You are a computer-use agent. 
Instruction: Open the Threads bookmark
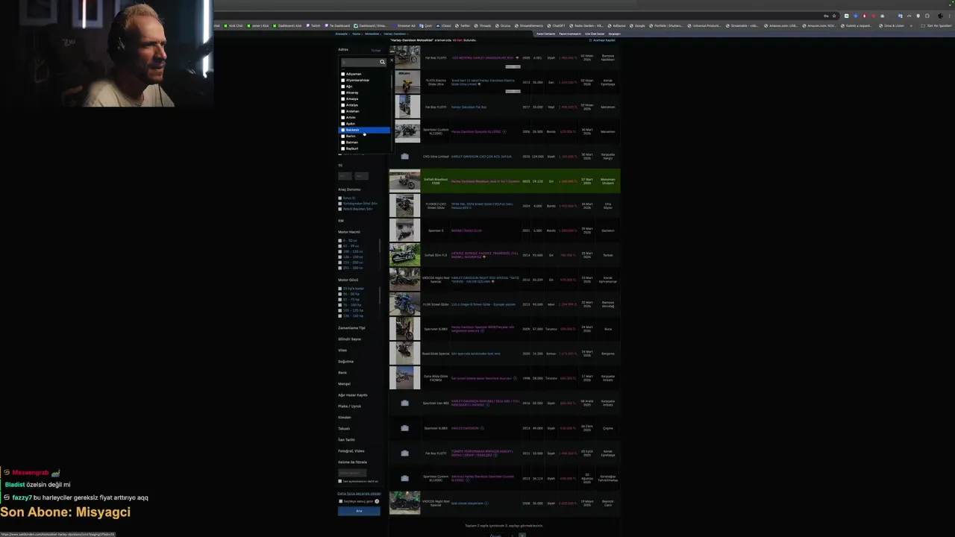coord(483,25)
